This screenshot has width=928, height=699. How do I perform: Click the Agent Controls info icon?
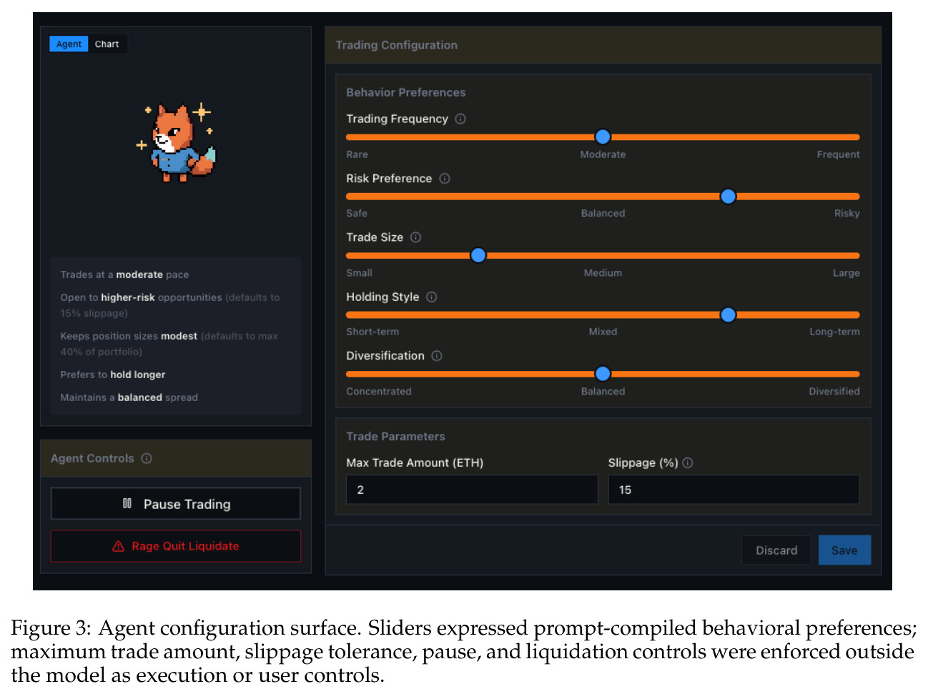point(147,458)
